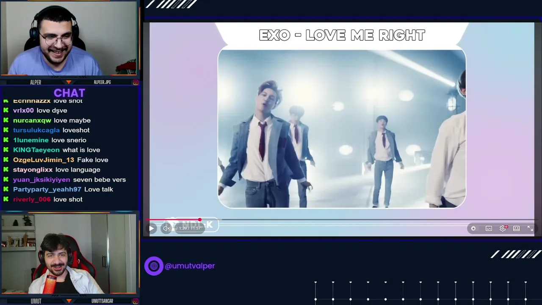Image resolution: width=542 pixels, height=305 pixels.
Task: Click the message 'what is love'
Action: click(81, 150)
